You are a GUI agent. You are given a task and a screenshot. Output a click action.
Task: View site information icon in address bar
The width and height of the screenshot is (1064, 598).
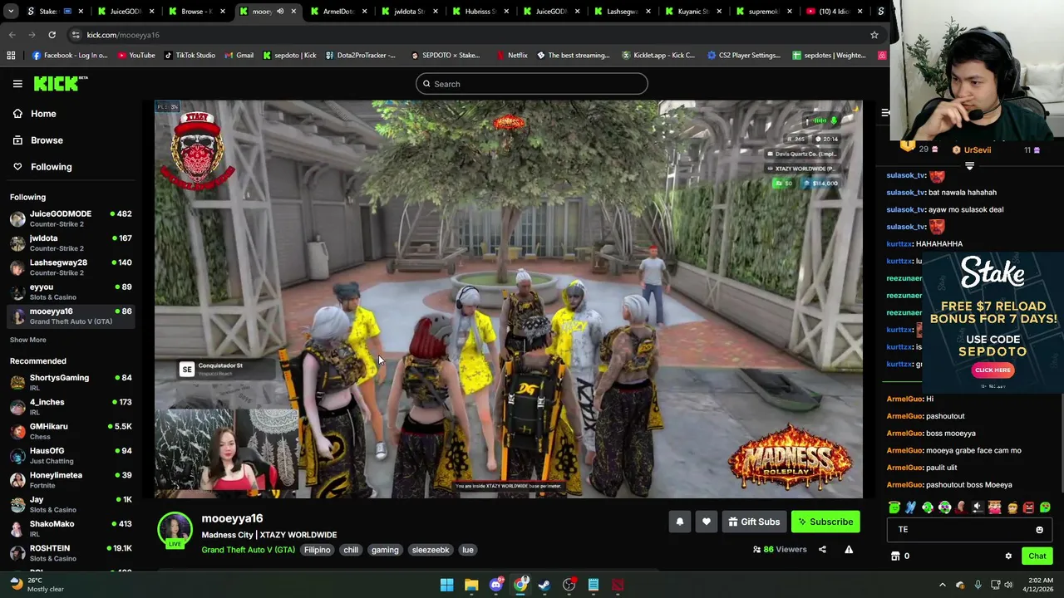tap(76, 35)
